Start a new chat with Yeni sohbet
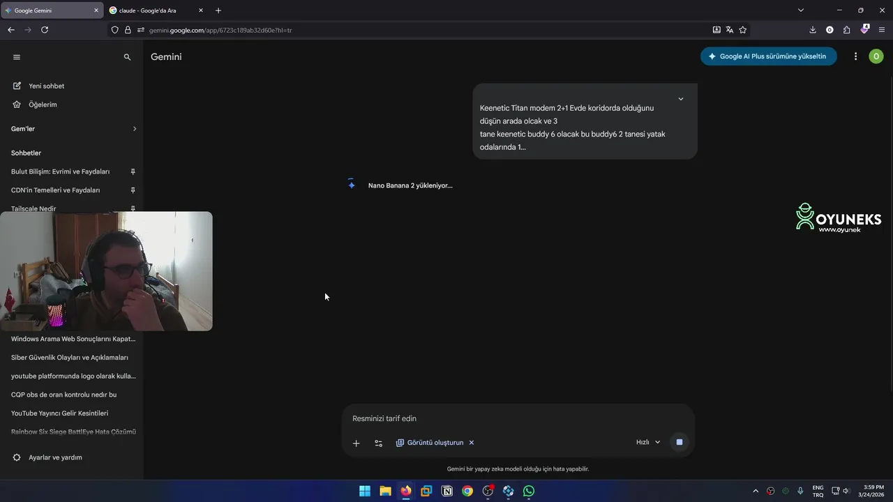Screen dimensions: 893x502 [x=46, y=86]
